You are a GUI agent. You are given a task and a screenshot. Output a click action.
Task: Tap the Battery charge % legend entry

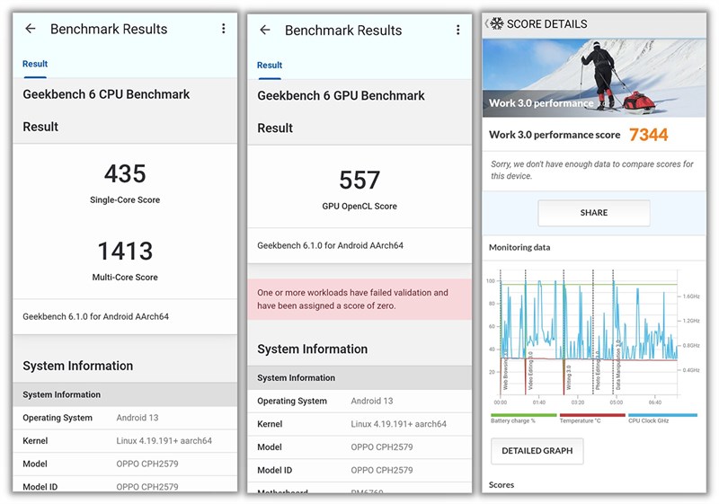[x=523, y=418]
